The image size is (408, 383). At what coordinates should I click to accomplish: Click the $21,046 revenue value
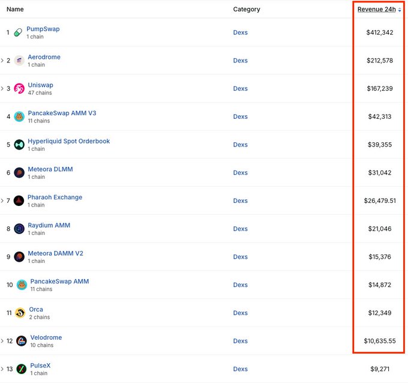pos(380,229)
